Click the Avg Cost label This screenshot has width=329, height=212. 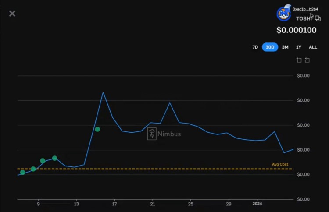[280, 164]
